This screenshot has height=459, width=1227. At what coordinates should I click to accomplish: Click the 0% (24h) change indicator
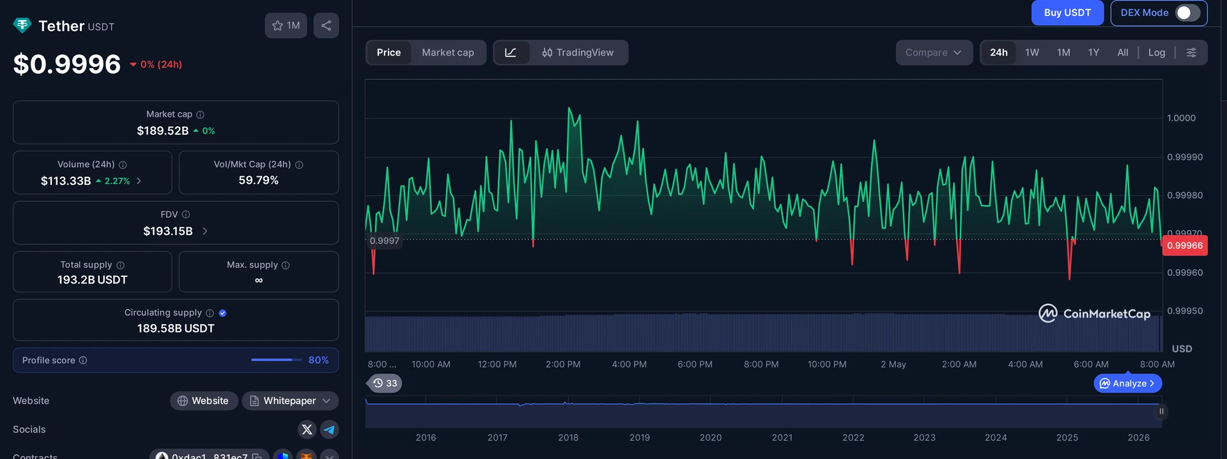pyautogui.click(x=156, y=64)
